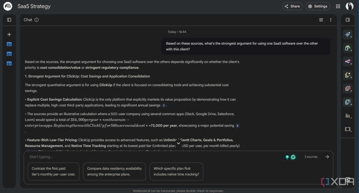Click the NotebookLM can be inaccurate disclaimer
359x193 pixels.
pos(179,191)
